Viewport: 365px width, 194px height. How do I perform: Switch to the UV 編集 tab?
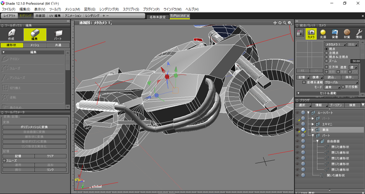point(54,15)
